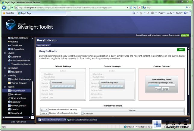The height and width of the screenshot is (131, 194).
Task: Open the WrapPanel sample
Action: click(x=17, y=113)
